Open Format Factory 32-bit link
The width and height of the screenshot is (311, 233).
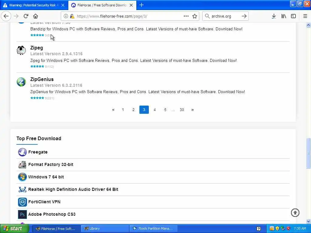pos(51,164)
